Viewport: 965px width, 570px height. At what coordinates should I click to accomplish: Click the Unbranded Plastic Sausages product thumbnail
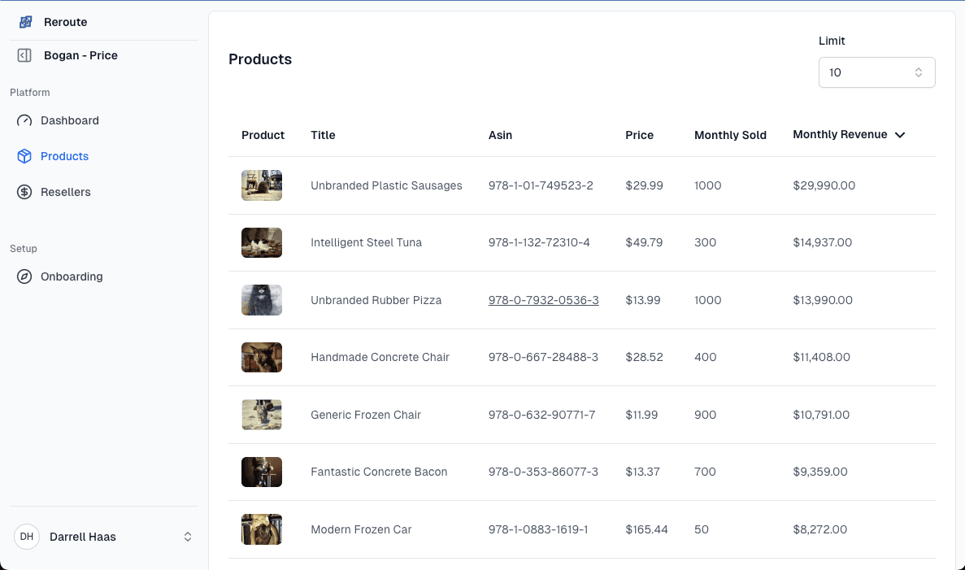[x=261, y=185]
